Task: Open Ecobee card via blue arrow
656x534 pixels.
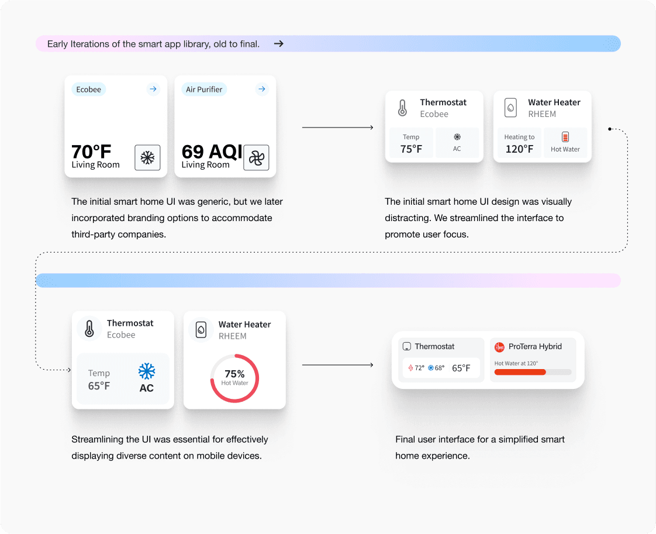Action: (x=153, y=89)
